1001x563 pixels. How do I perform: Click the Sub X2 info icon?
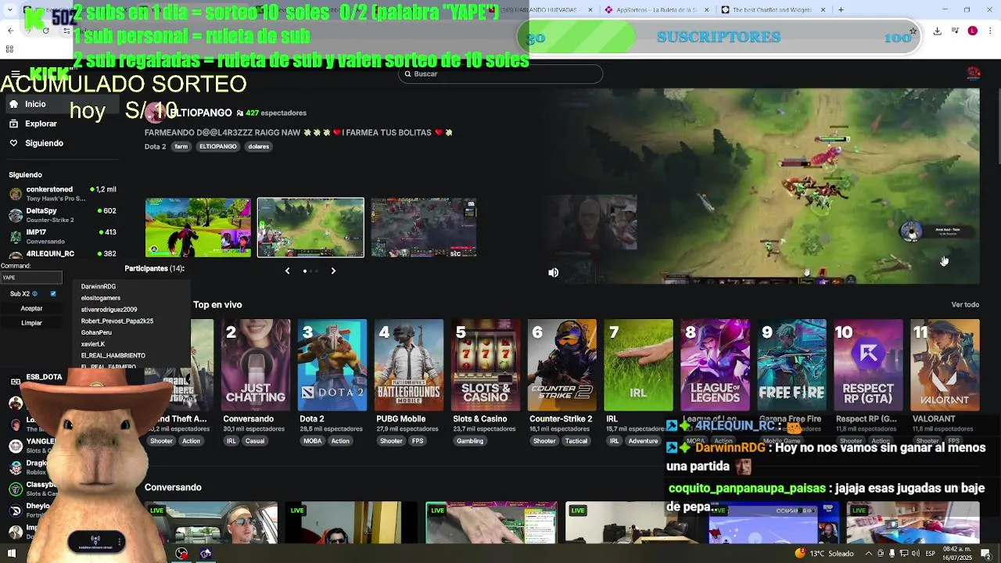[34, 294]
